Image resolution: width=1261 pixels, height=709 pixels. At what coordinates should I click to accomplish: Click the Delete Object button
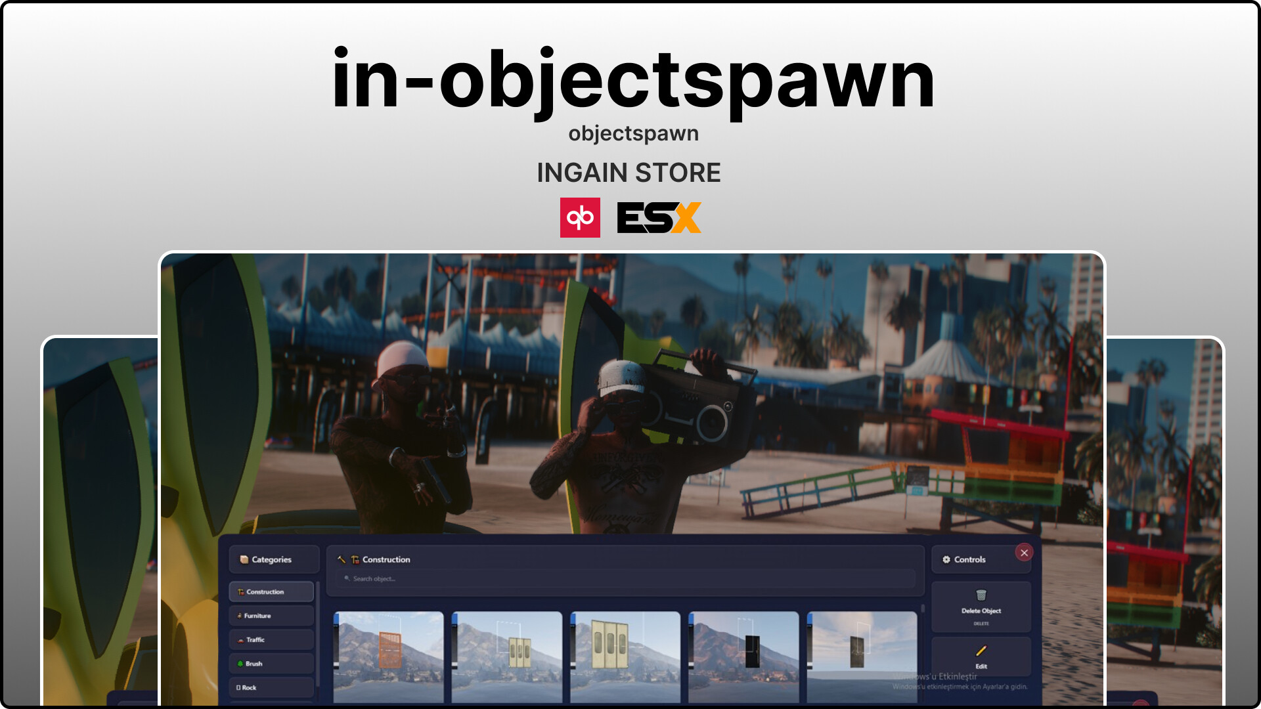(x=982, y=611)
